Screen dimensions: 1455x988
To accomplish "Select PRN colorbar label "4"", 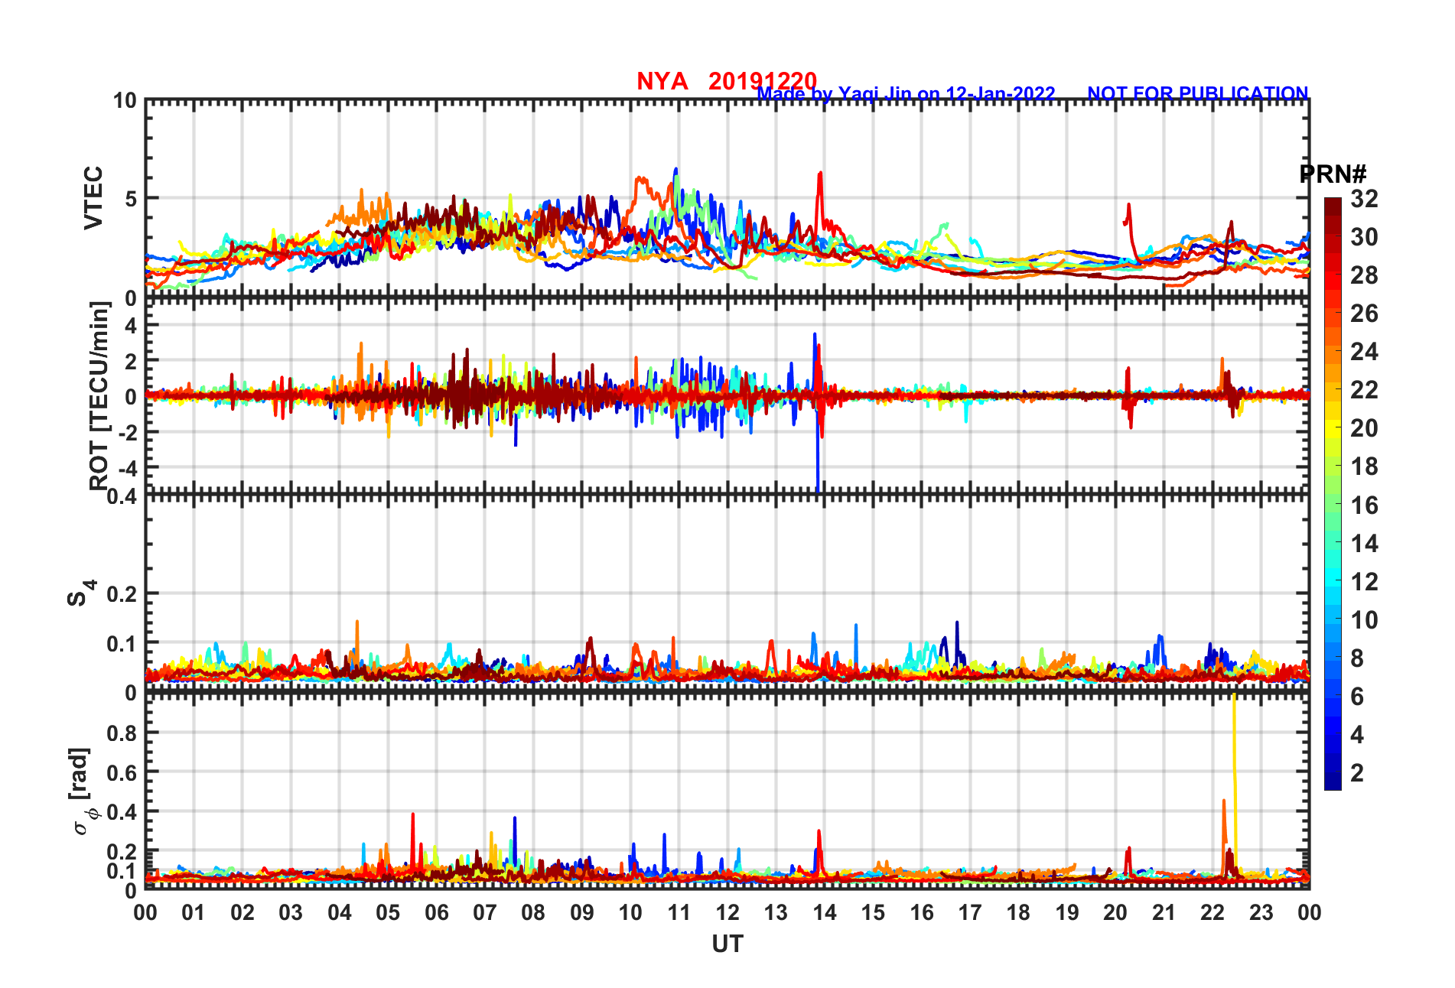I will pos(1357,735).
